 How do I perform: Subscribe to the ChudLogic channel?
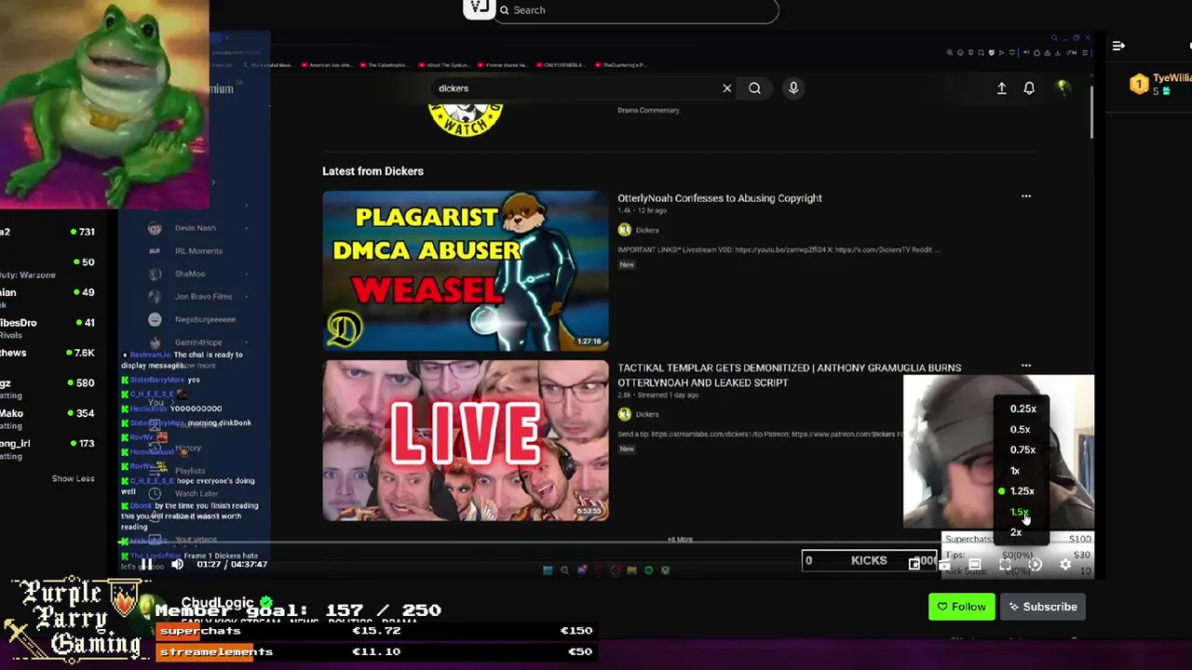(1043, 607)
